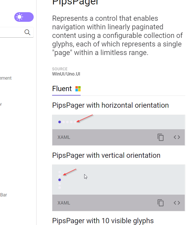Viewport: 191px width, 225px height.
Task: Click the search magnifier icon
Action: (27, 32)
